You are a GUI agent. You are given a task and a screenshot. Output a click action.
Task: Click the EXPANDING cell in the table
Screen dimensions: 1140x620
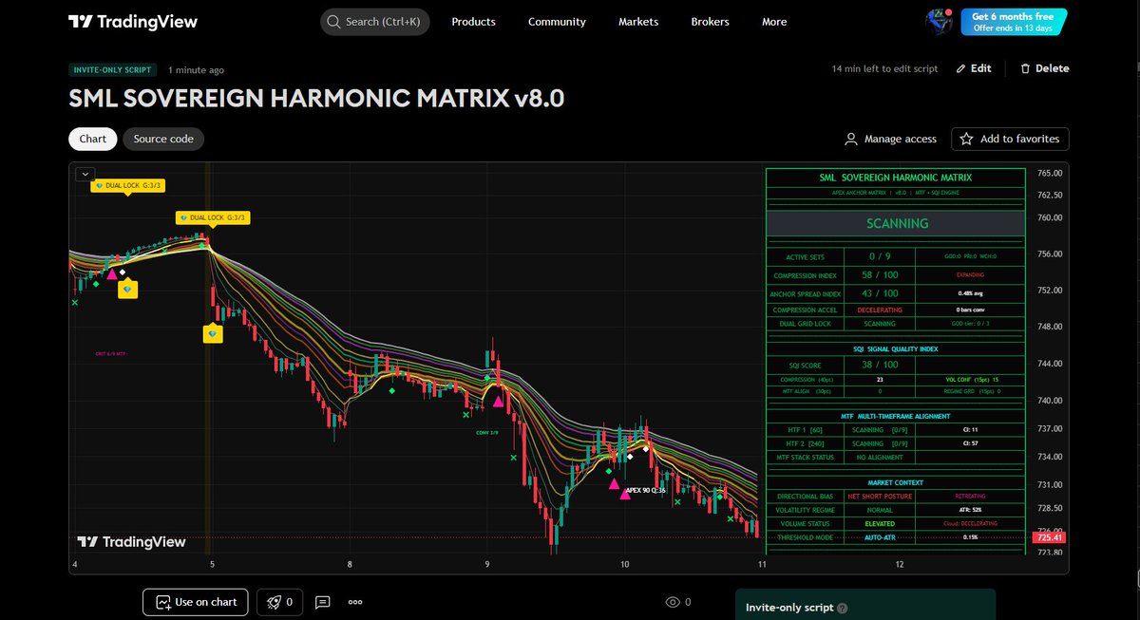pyautogui.click(x=971, y=274)
